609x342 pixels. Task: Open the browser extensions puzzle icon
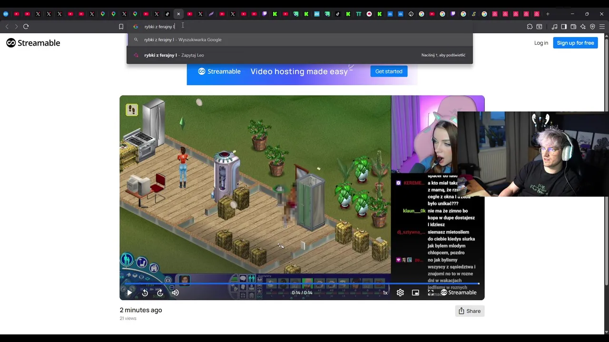pyautogui.click(x=530, y=27)
